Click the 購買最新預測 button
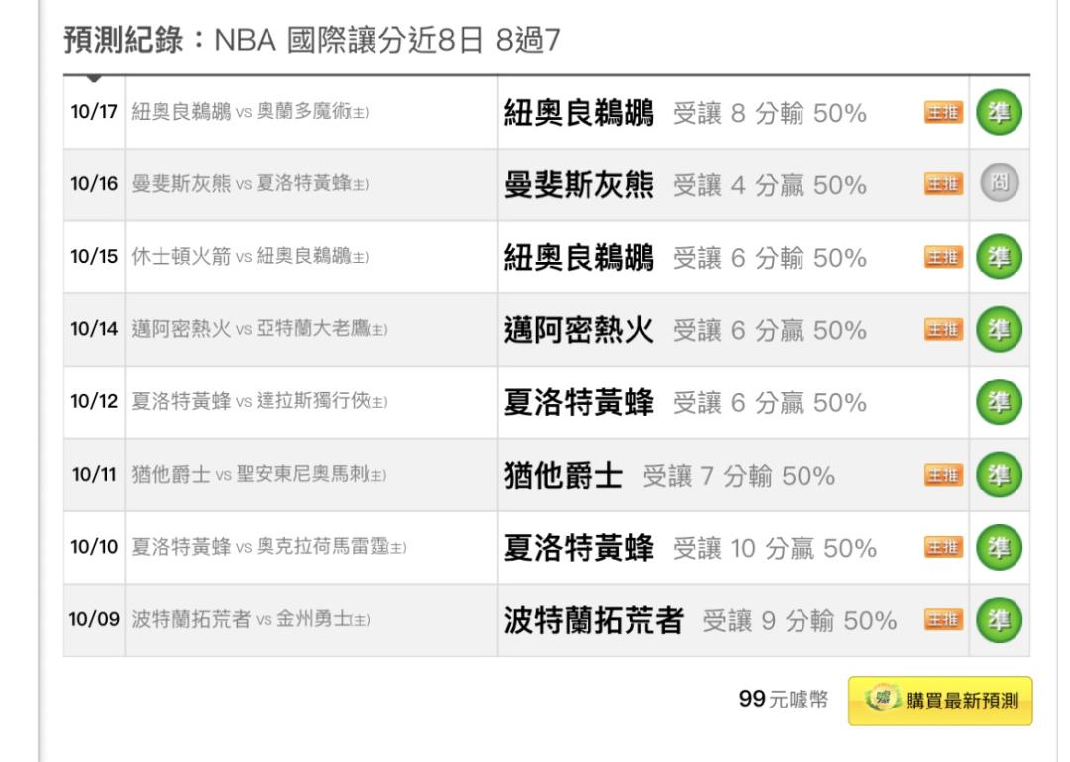The image size is (1070, 762). [x=939, y=702]
